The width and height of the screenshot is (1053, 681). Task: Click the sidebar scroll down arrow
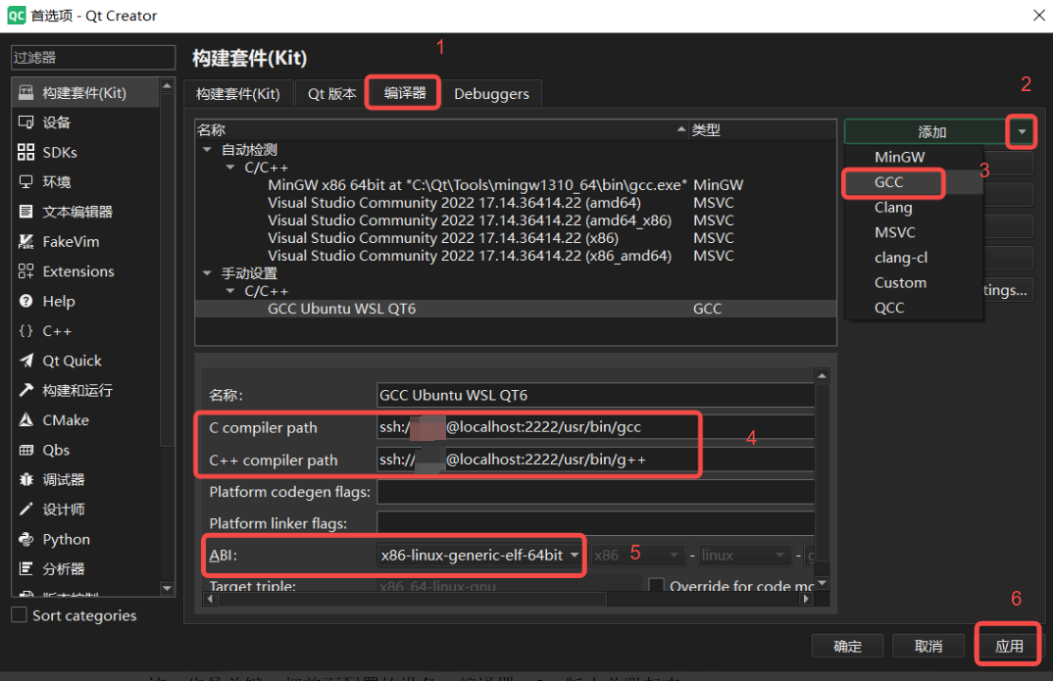click(167, 589)
